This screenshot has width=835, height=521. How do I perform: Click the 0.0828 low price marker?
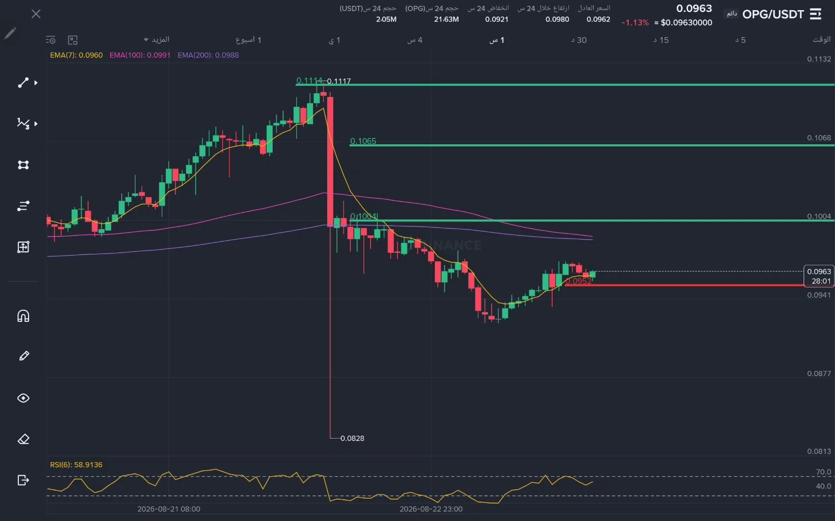pyautogui.click(x=352, y=438)
